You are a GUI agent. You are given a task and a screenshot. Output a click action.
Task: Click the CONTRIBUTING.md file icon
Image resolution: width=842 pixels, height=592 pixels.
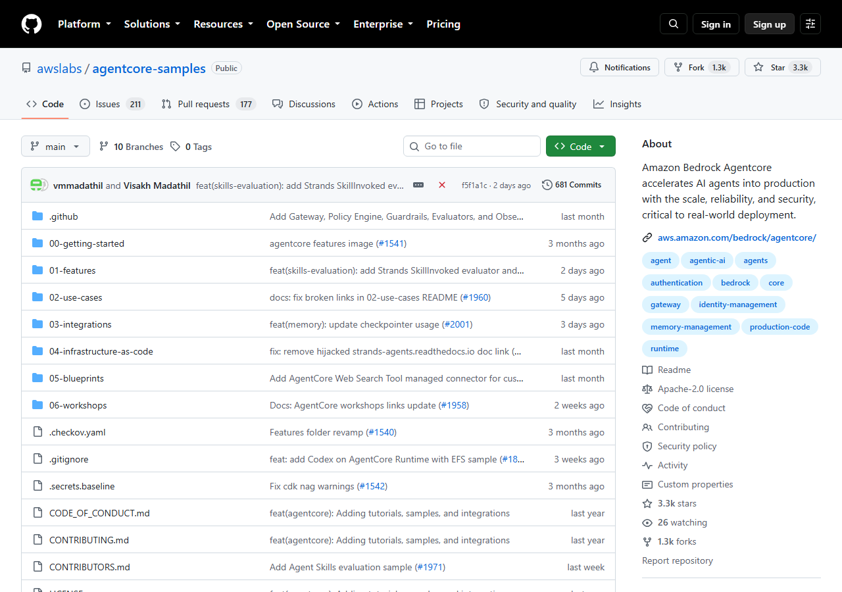37,540
